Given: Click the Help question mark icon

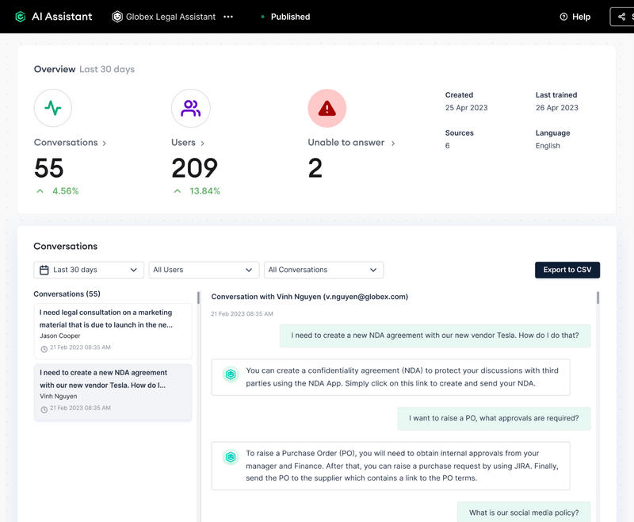Looking at the screenshot, I should tap(563, 16).
